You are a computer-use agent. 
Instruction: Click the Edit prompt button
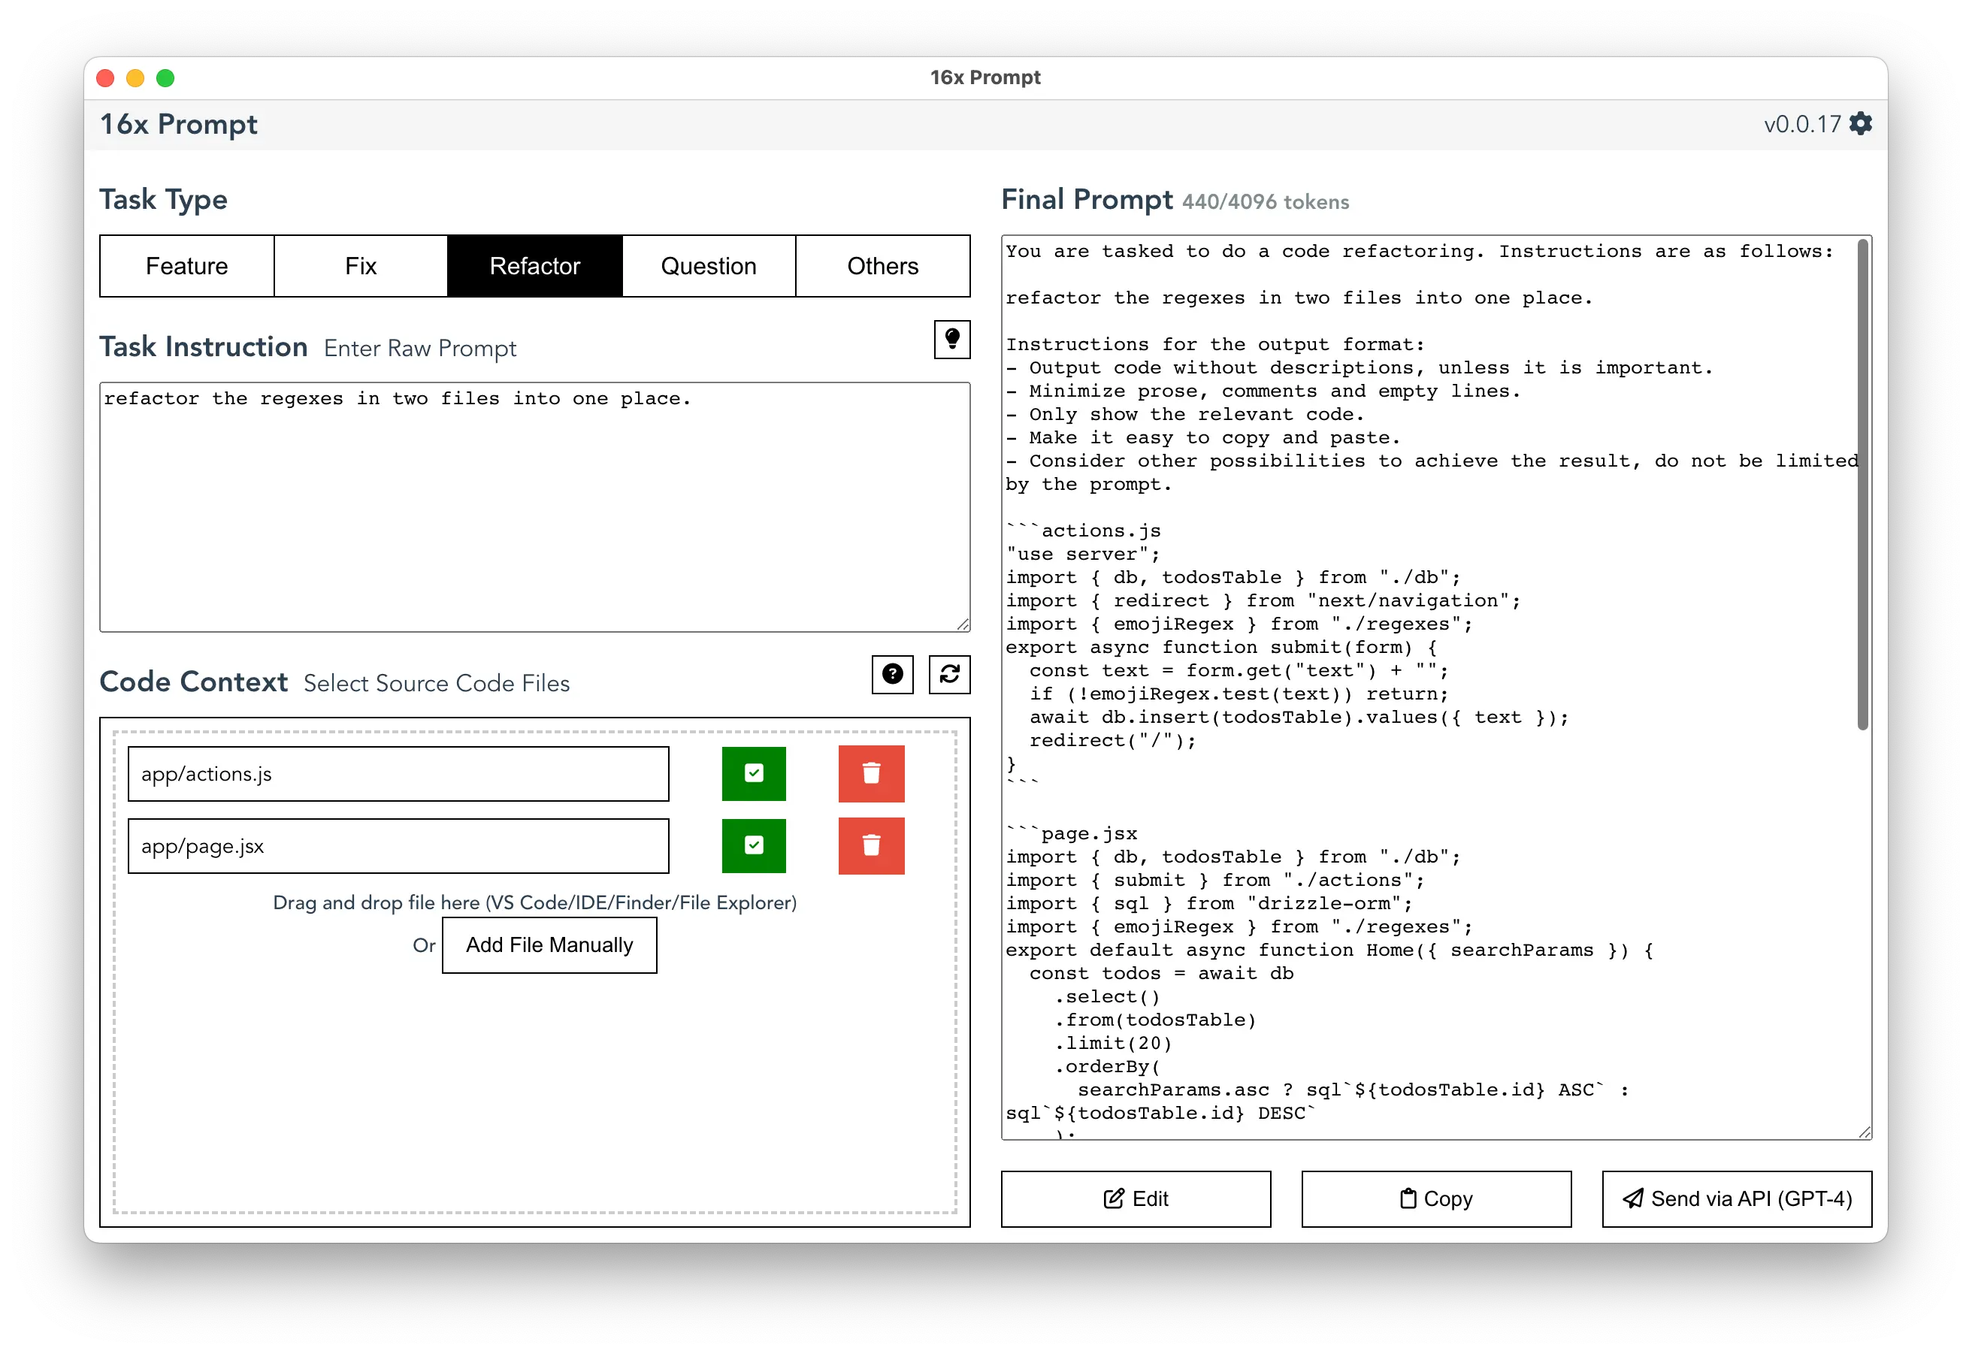click(1136, 1198)
